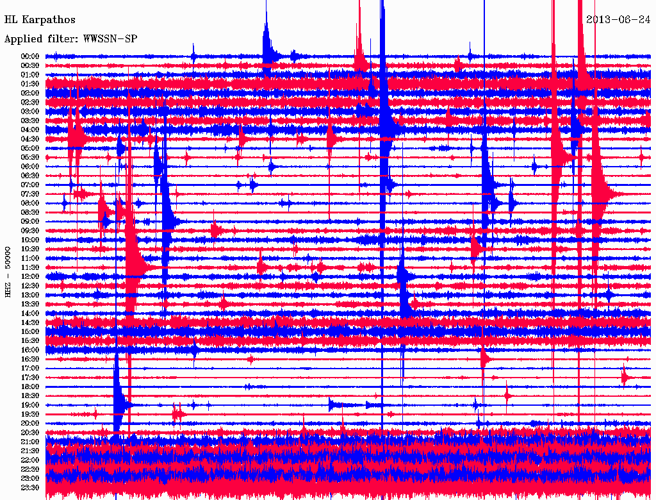Click the 2013-06-24 date label
Screen dimensions: 656x500
[618, 19]
